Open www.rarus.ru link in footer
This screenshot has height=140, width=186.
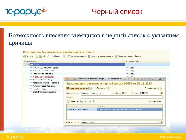[x=171, y=137]
